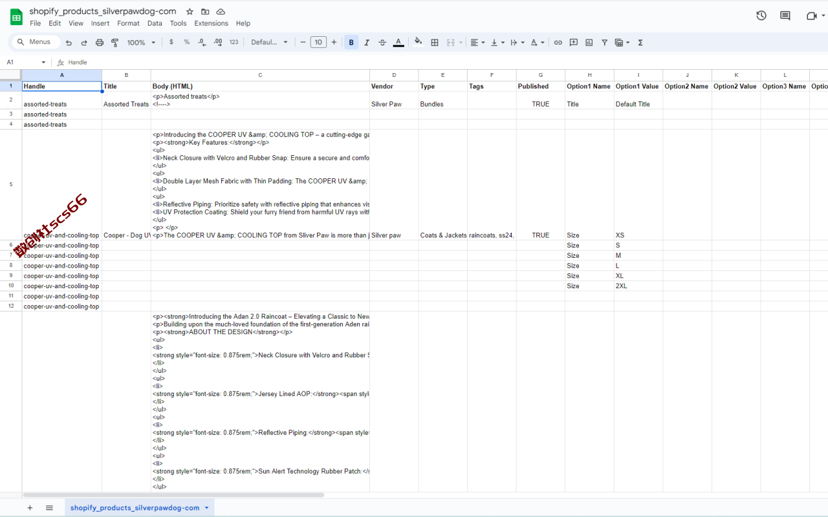Open Google Sheets home logo

click(x=16, y=17)
